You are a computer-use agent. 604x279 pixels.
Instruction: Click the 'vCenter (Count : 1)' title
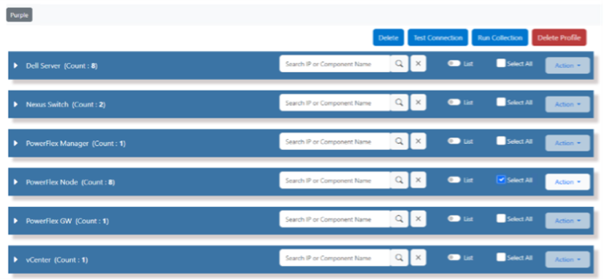tap(57, 260)
